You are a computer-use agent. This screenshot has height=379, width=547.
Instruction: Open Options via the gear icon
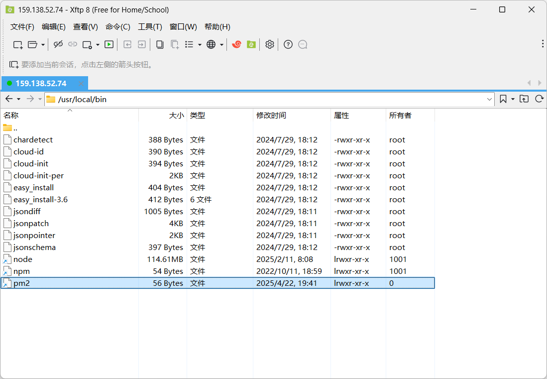click(270, 44)
